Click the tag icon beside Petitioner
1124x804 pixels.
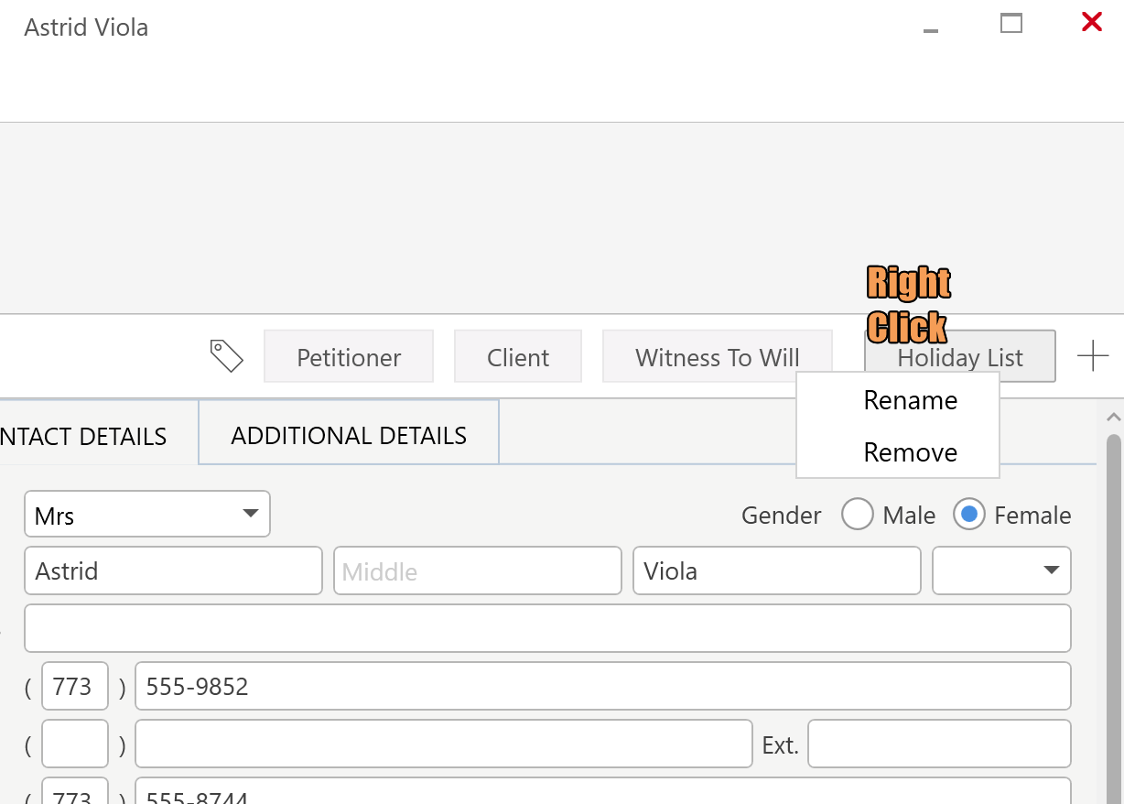coord(226,355)
